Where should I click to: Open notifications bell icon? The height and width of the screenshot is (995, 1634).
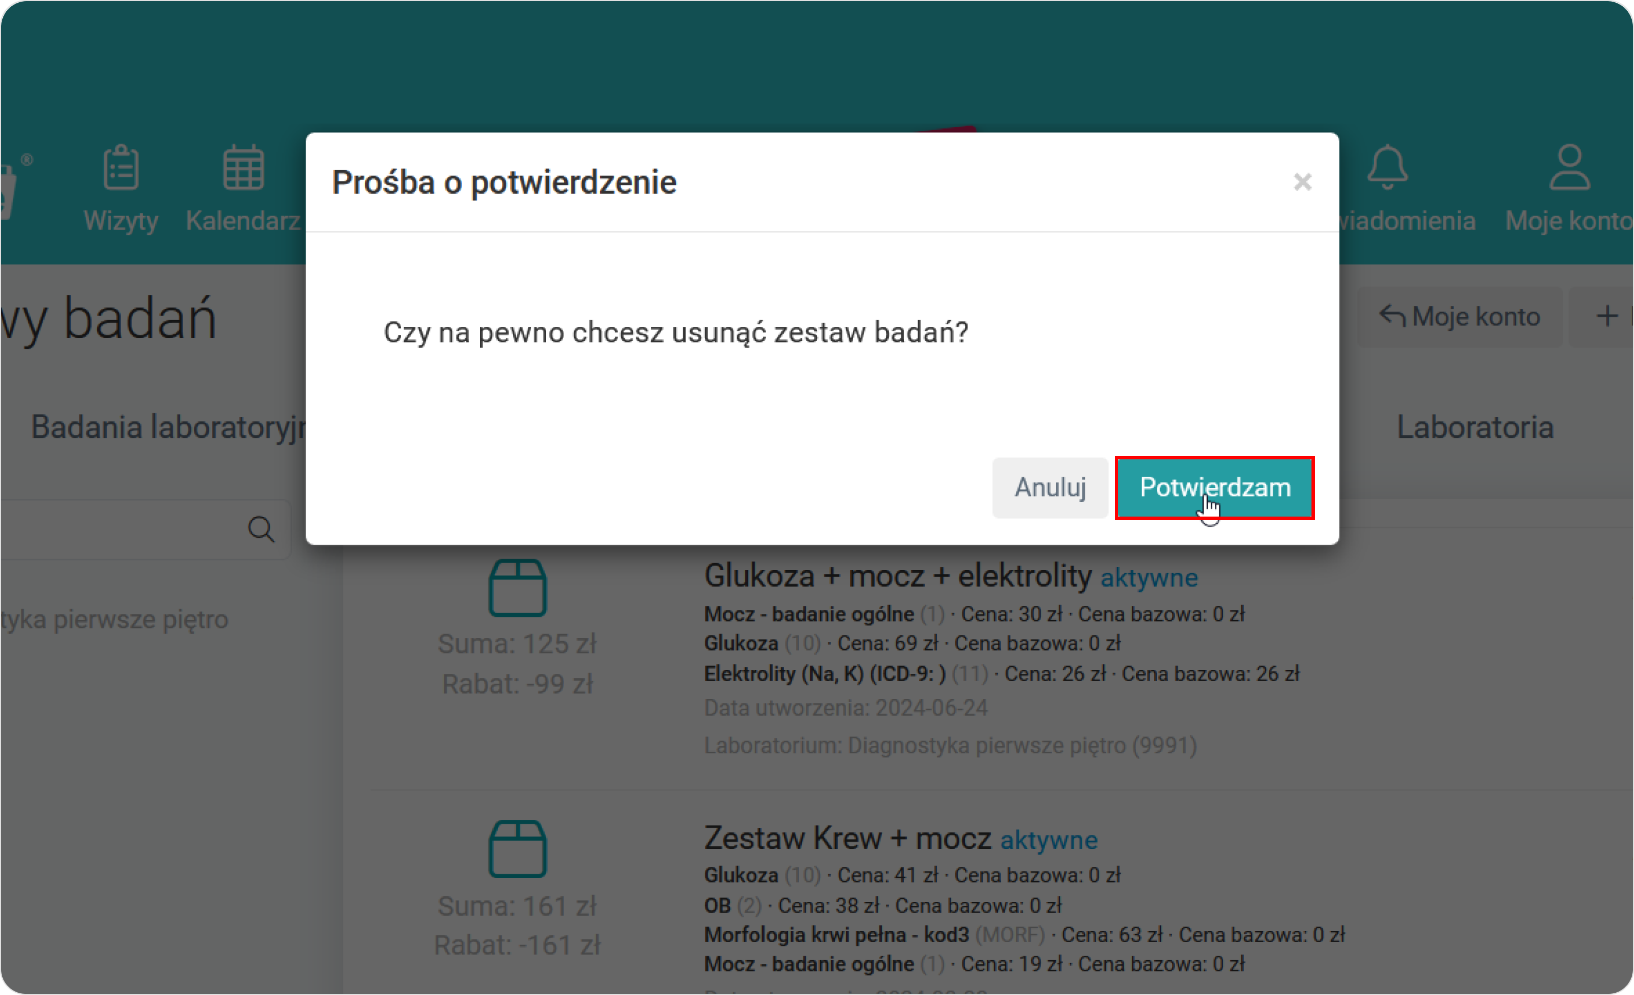[x=1387, y=167]
